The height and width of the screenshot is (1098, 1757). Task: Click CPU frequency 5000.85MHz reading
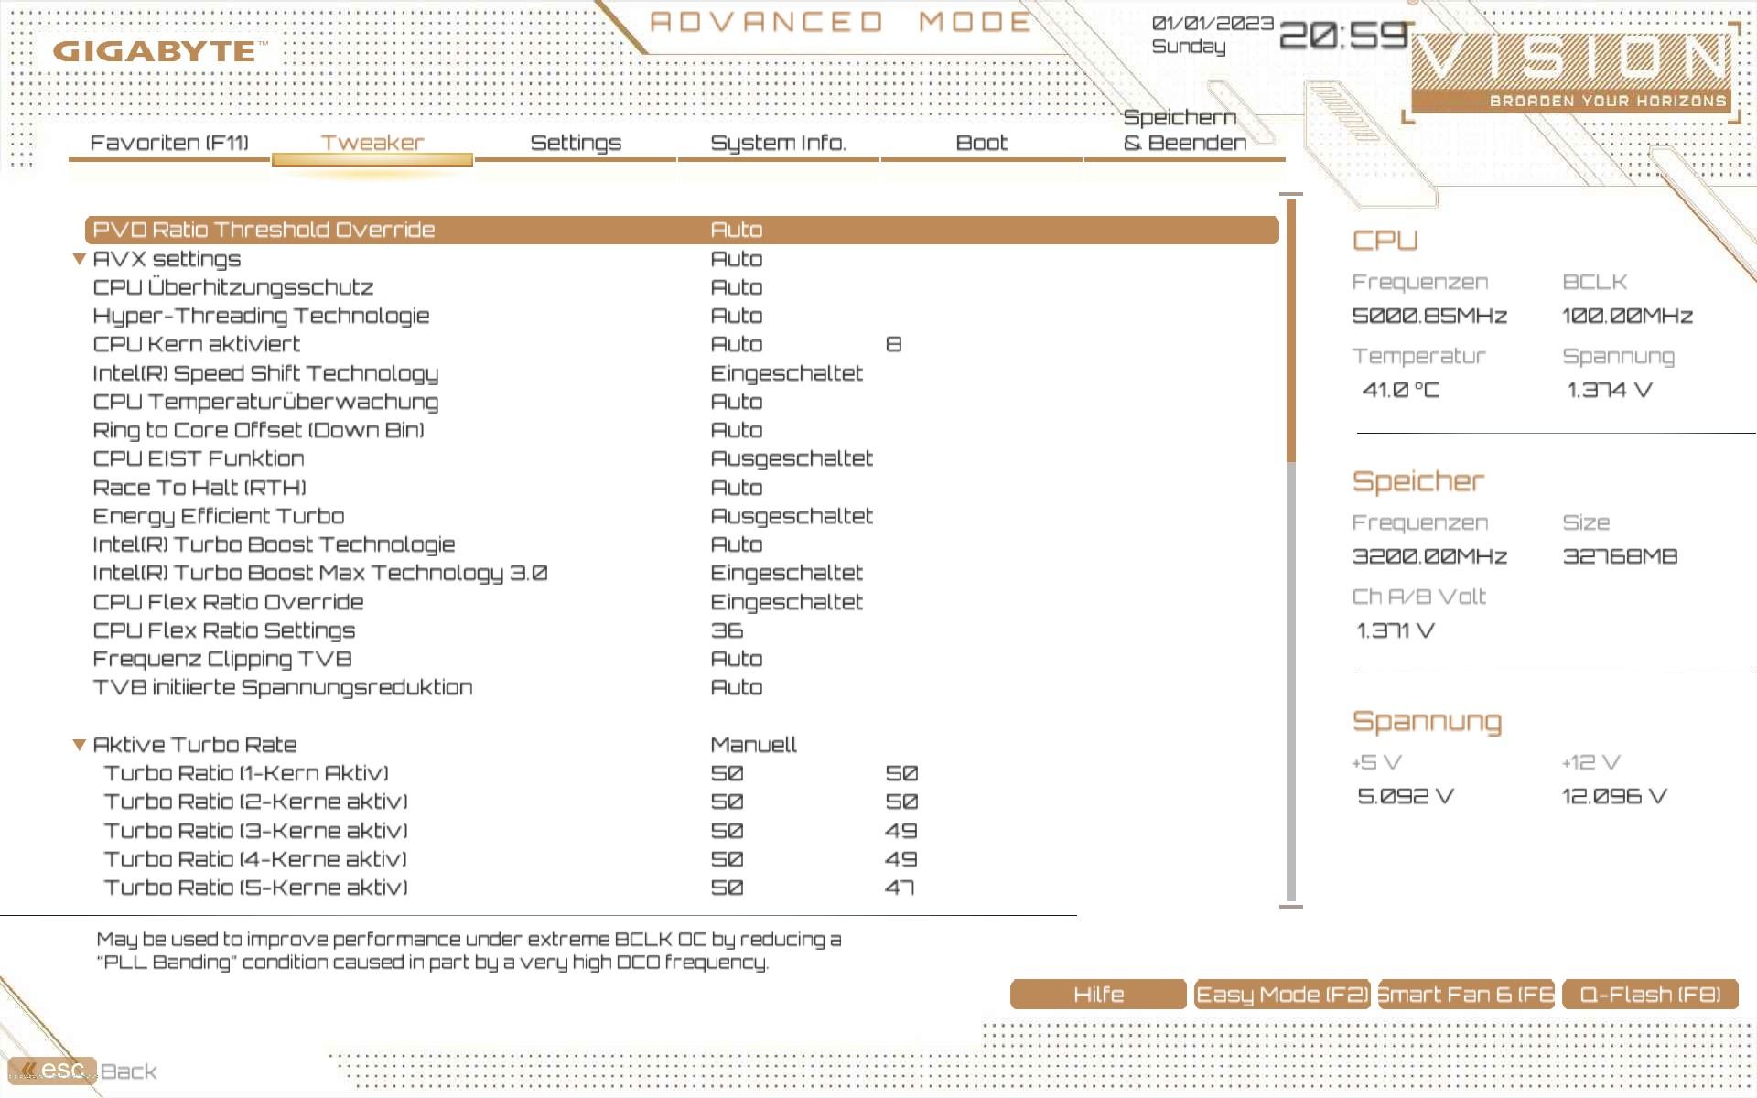coord(1429,316)
